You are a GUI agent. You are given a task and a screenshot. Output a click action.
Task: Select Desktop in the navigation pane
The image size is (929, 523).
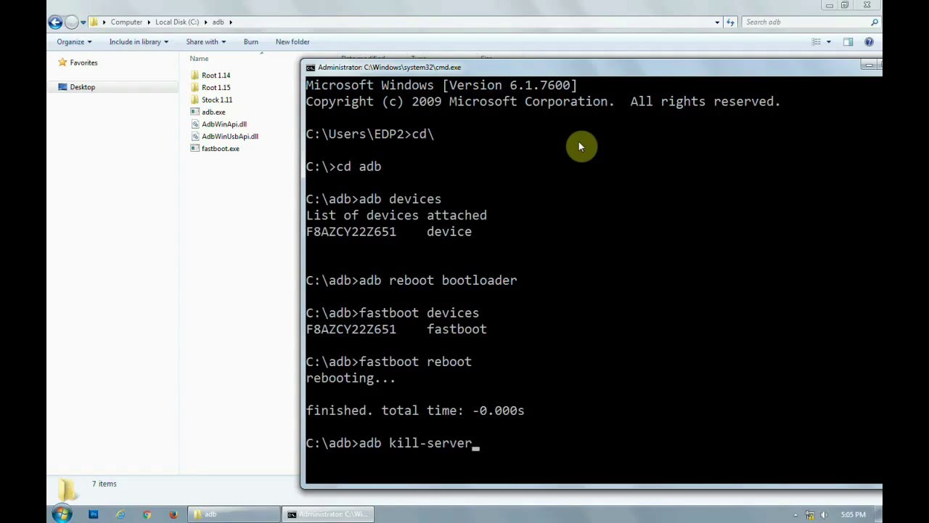tap(82, 87)
